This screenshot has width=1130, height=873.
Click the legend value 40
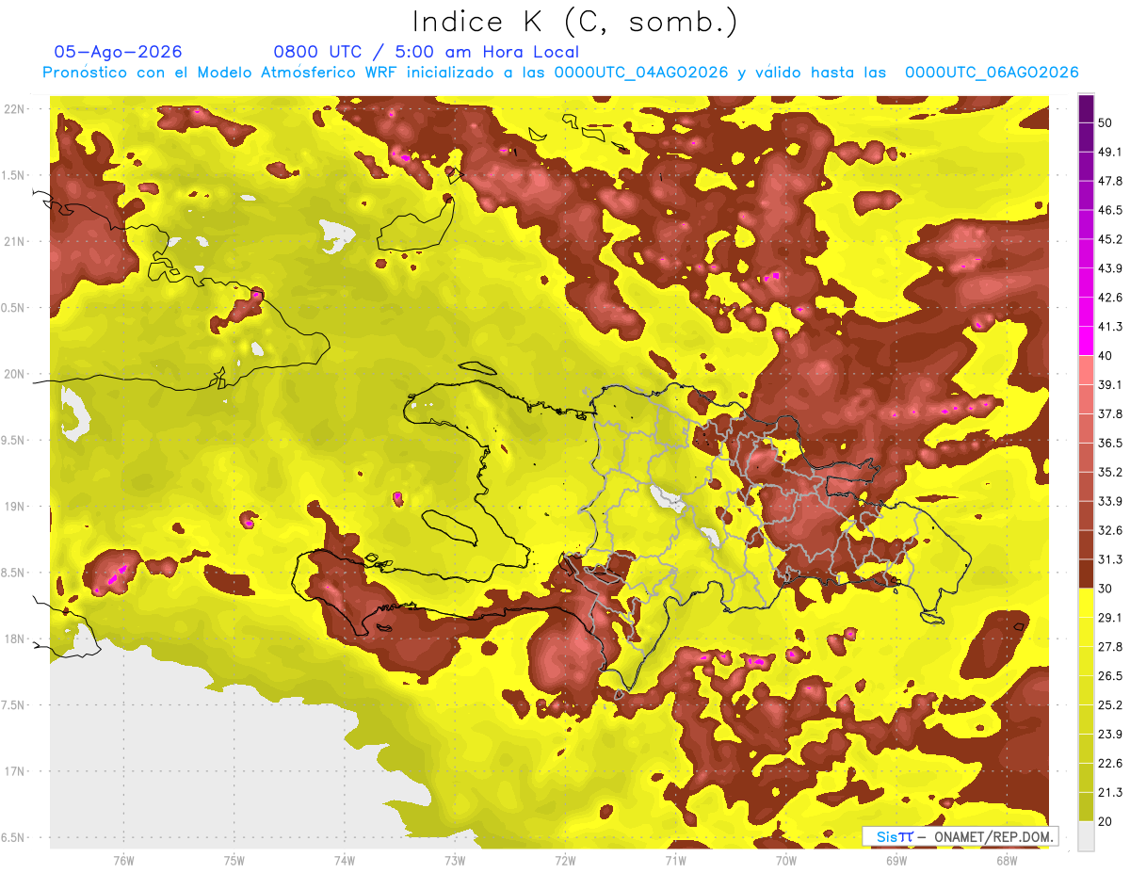point(1106,355)
